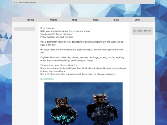Viewport: 167px width, 125px height.
Task: Go to the Blog section
Action: [75, 20]
